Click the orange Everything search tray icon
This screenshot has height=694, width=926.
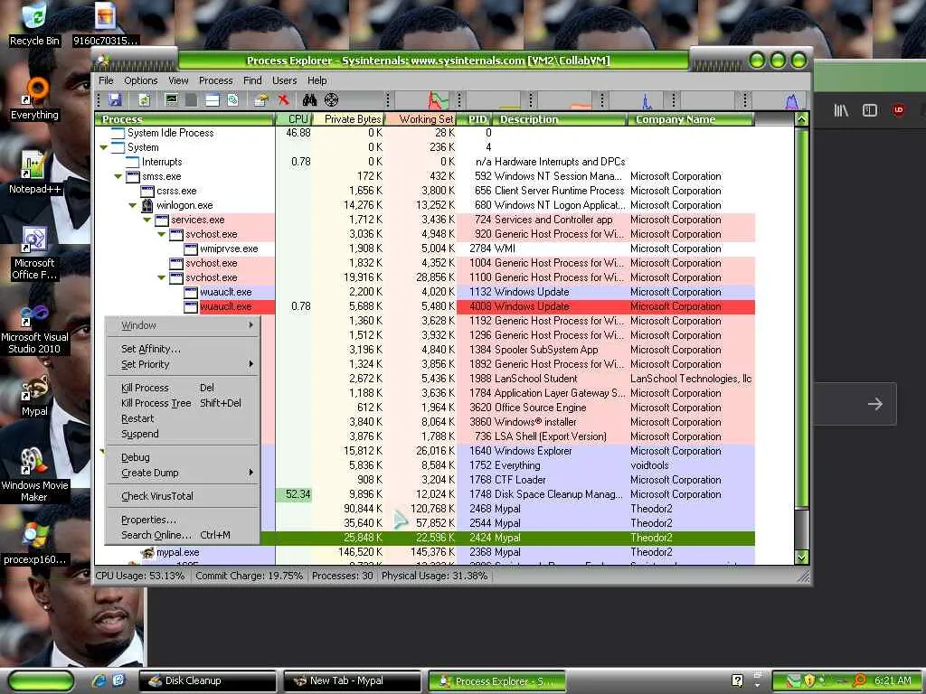(x=860, y=680)
